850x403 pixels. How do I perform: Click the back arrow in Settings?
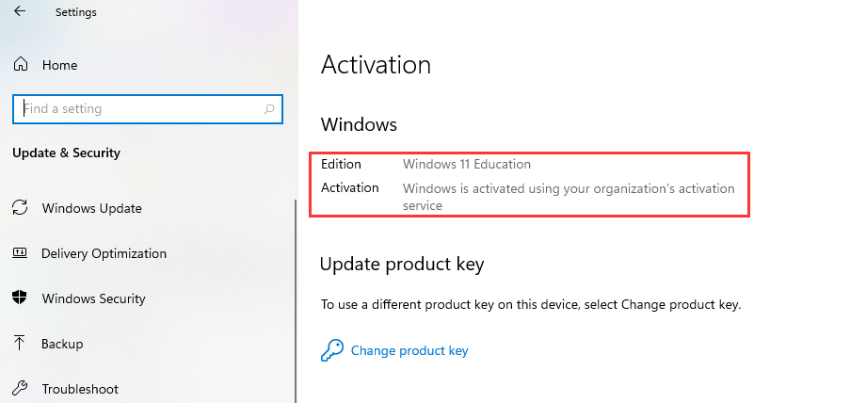click(20, 12)
